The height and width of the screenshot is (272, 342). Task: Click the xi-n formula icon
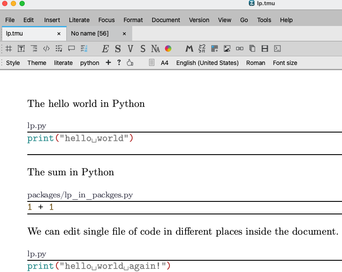pyautogui.click(x=202, y=49)
